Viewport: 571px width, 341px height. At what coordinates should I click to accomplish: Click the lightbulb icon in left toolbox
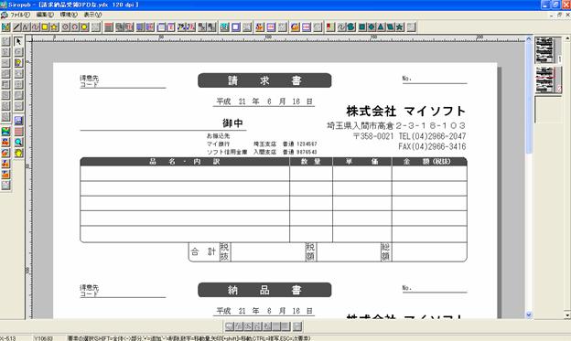18,62
